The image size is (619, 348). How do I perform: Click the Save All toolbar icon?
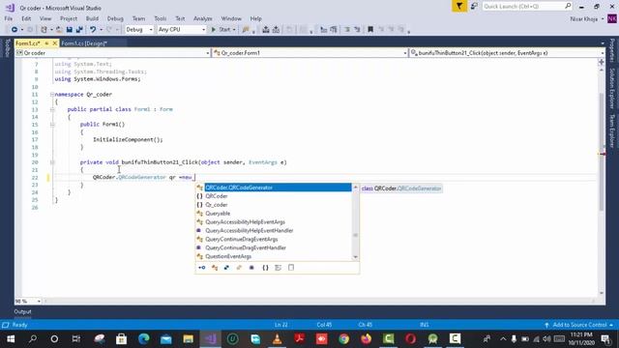point(79,30)
